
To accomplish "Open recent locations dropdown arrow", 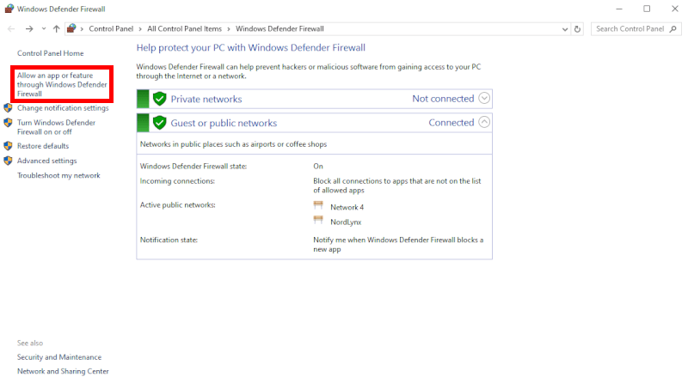I will click(x=44, y=29).
